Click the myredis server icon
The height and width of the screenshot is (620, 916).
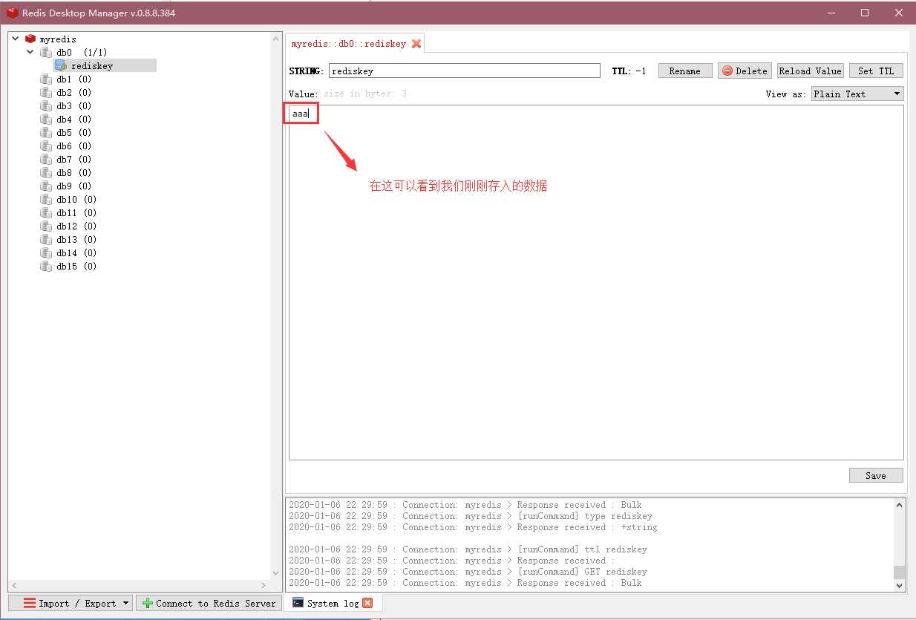tap(30, 39)
